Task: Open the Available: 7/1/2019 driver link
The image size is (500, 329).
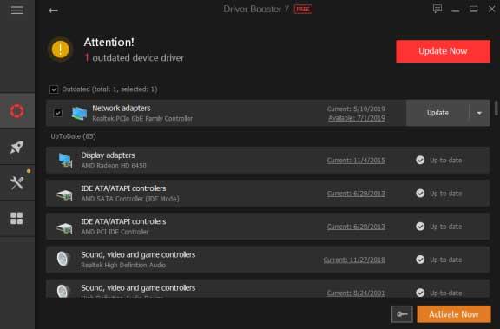Action: click(x=357, y=118)
